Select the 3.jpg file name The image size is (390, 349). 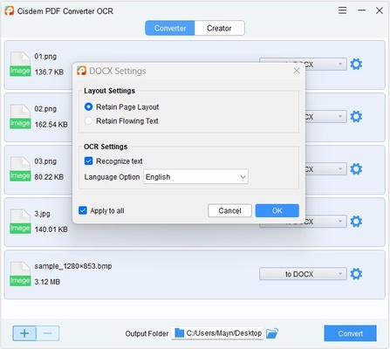42,214
